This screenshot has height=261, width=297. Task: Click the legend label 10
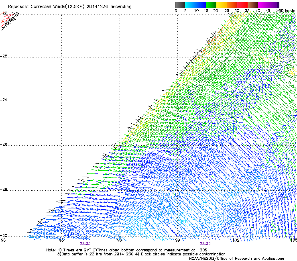coord(196,11)
